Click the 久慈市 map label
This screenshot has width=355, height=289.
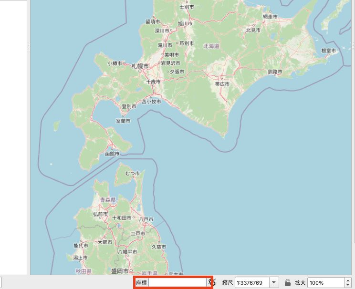tap(159, 247)
